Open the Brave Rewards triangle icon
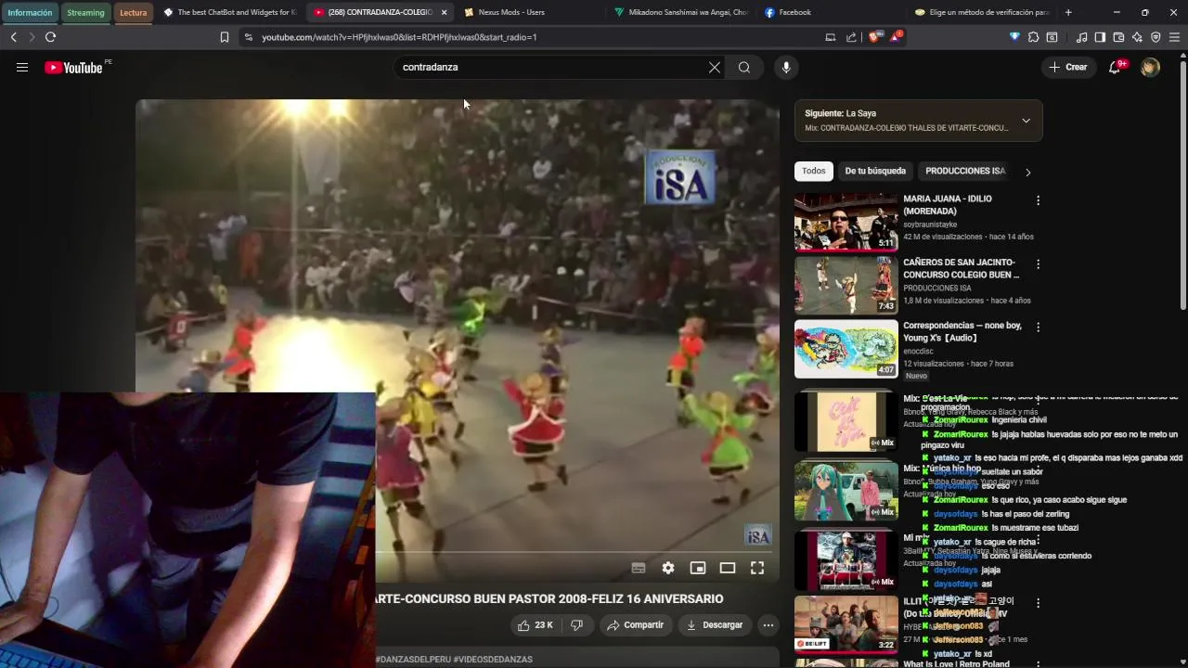The height and width of the screenshot is (668, 1188). click(x=896, y=37)
